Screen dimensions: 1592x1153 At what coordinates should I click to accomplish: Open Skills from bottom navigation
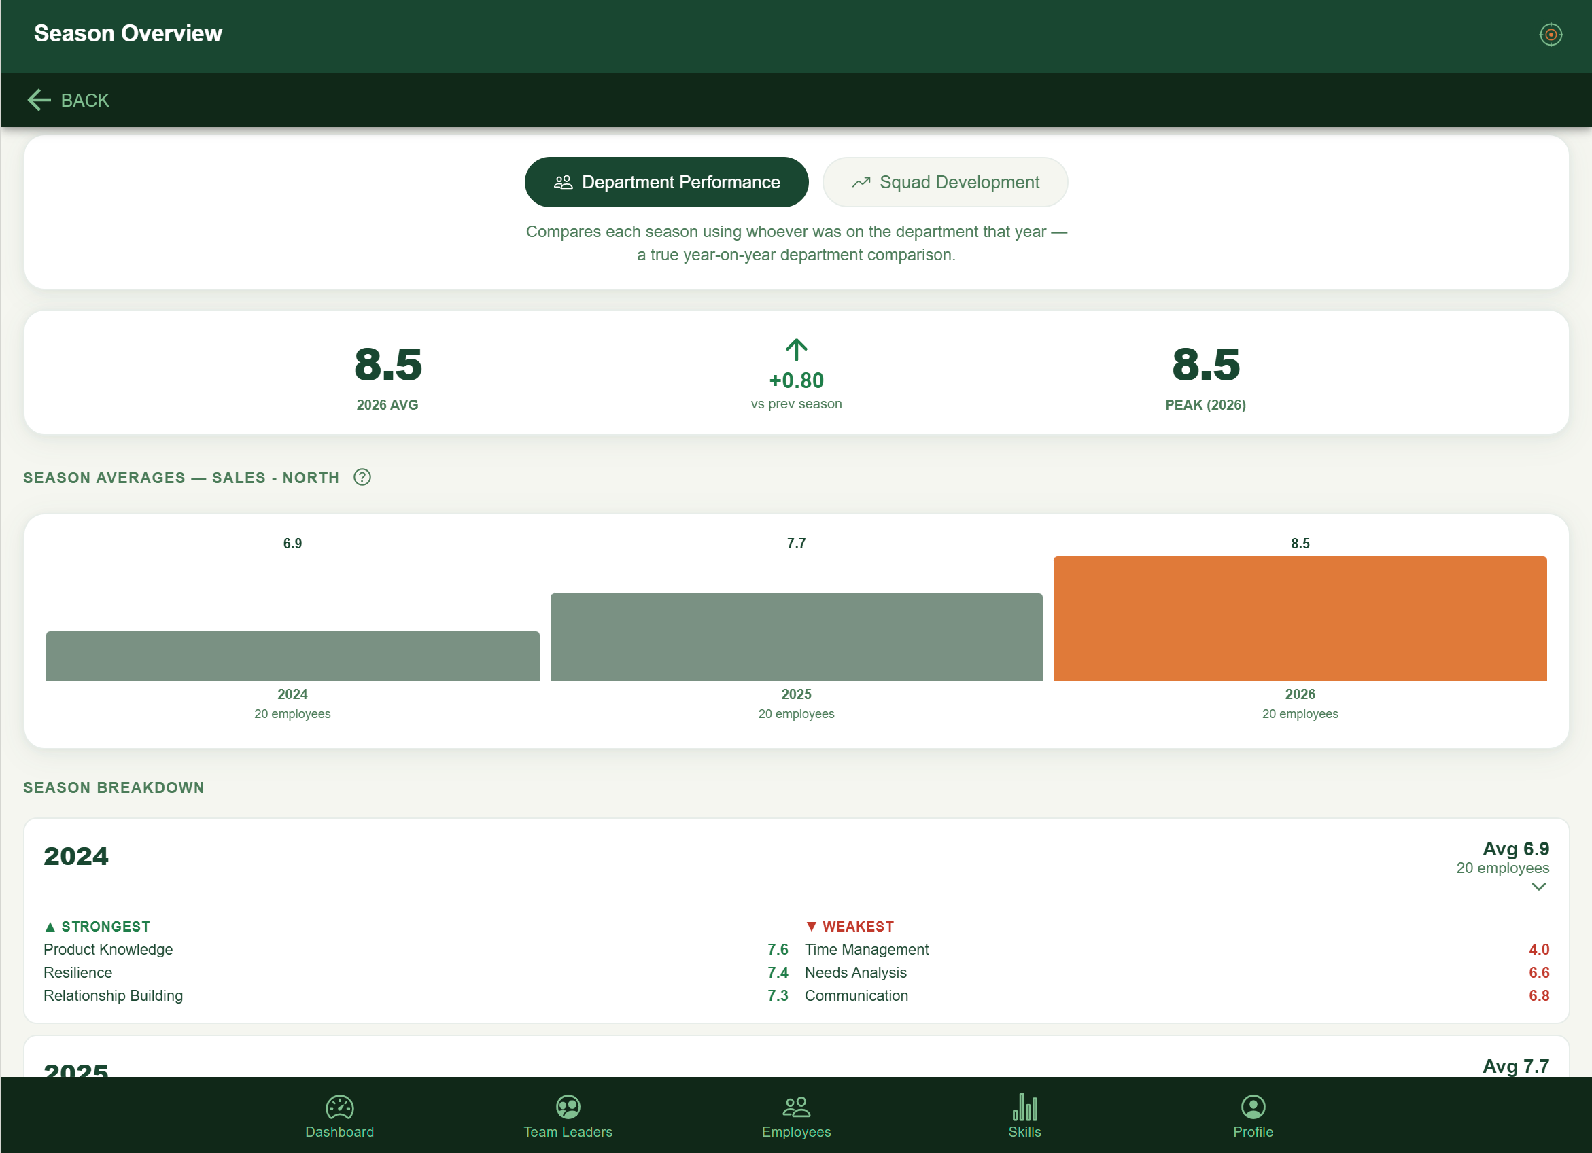[1024, 1116]
